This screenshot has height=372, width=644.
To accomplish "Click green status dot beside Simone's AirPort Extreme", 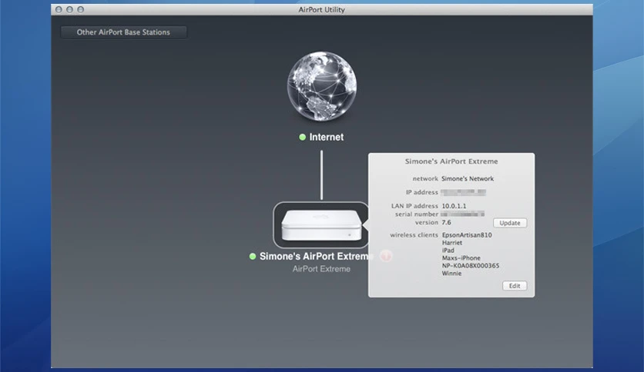I will (253, 257).
